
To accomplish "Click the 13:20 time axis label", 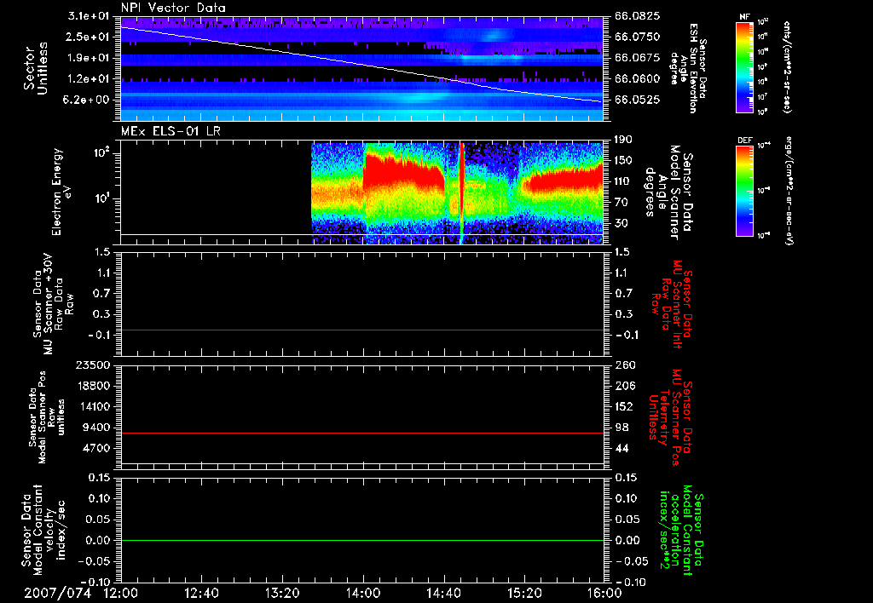I will (x=282, y=593).
